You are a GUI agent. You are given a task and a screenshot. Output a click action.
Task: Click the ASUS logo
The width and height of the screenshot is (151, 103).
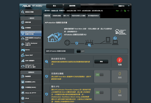point(26,6)
